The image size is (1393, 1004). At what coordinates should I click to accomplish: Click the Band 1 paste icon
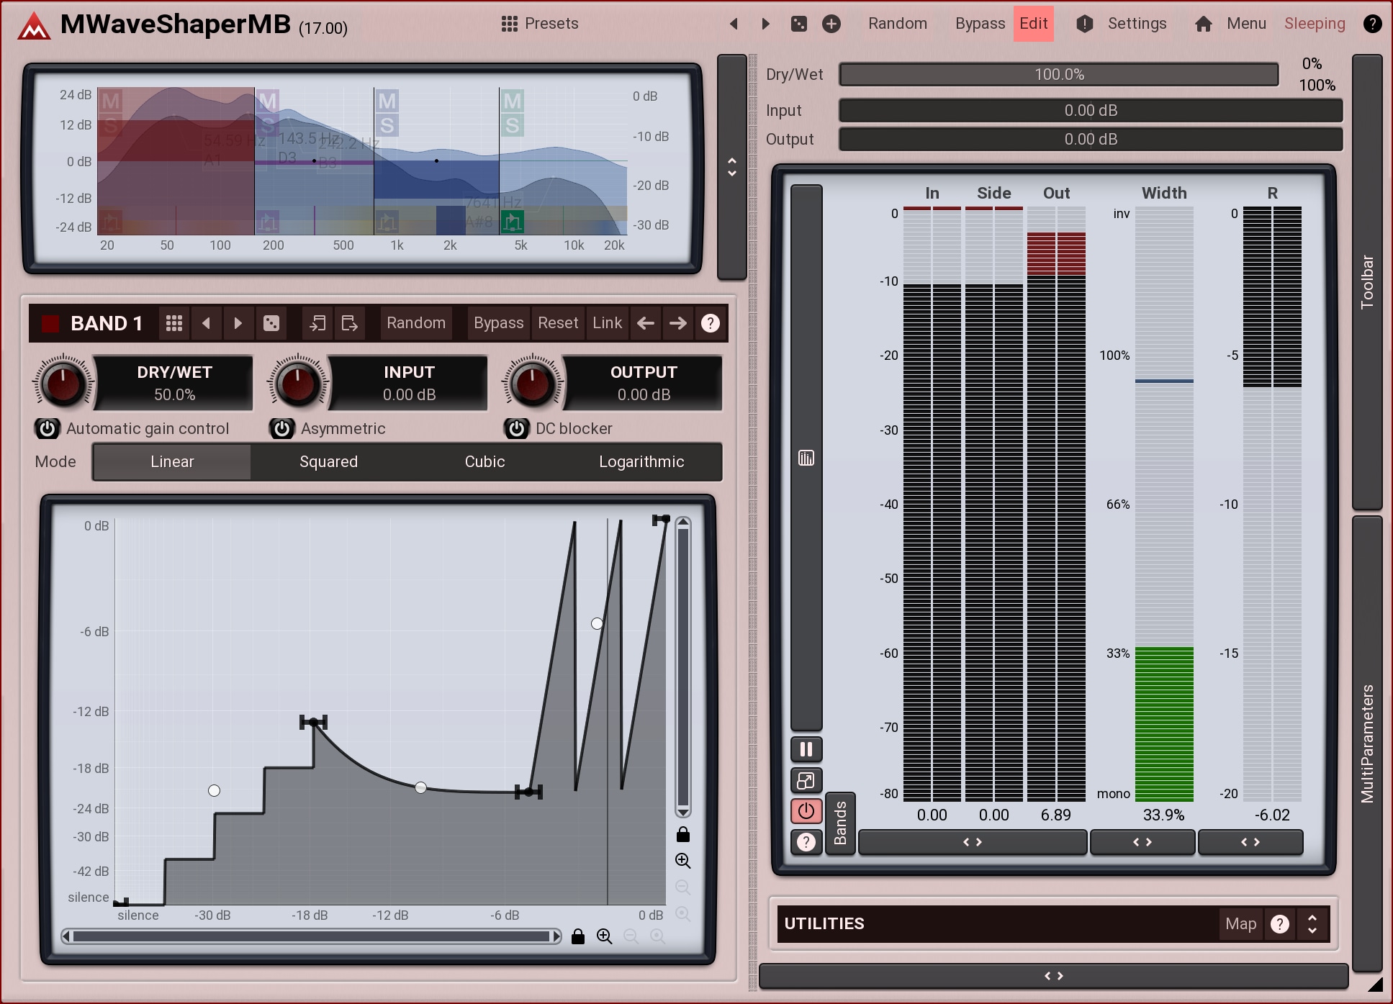click(349, 323)
